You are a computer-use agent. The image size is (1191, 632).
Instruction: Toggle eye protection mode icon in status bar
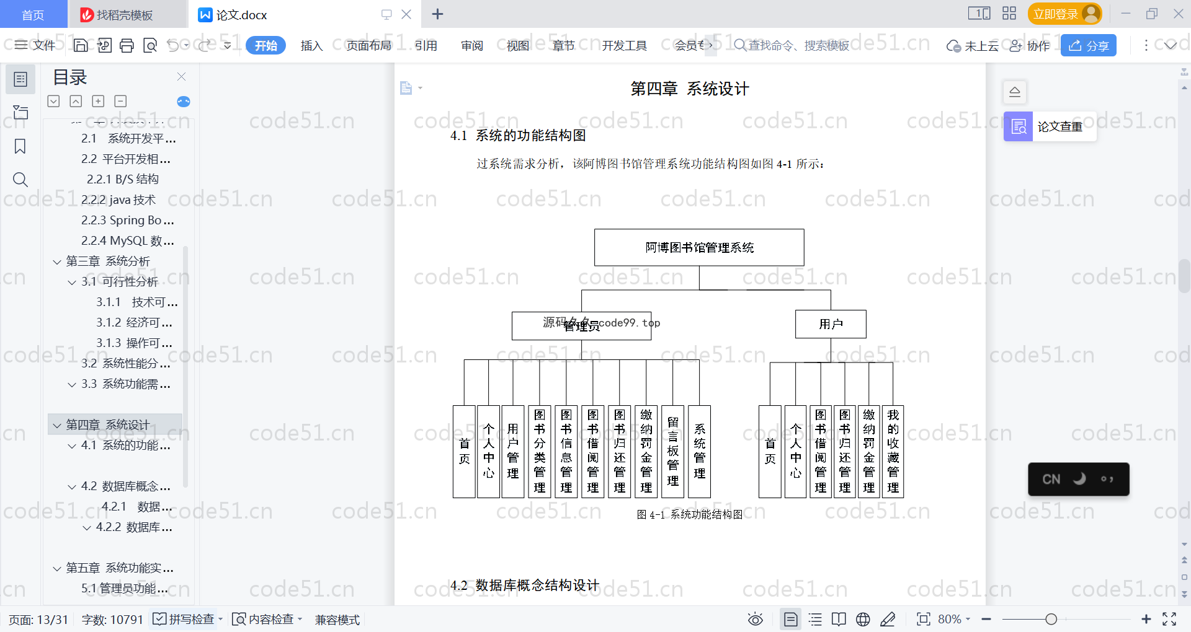coord(755,619)
